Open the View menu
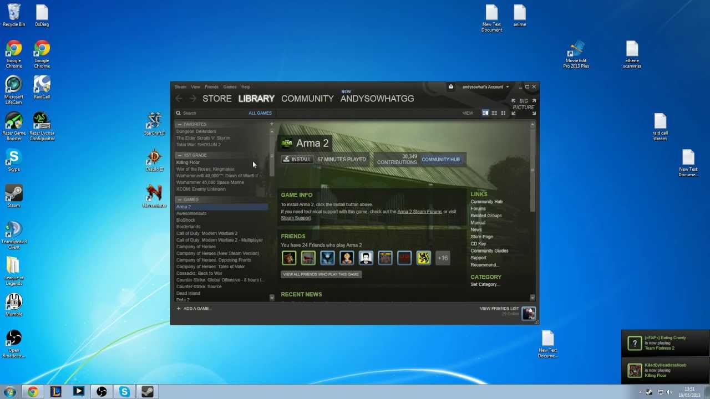The height and width of the screenshot is (399, 710). click(195, 87)
